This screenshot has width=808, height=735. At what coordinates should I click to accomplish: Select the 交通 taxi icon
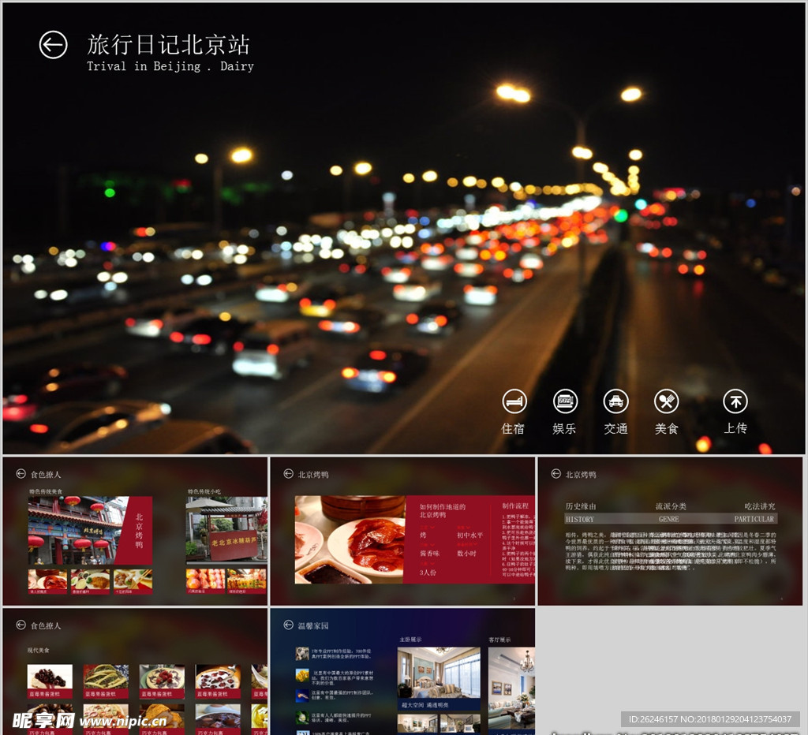coord(615,401)
